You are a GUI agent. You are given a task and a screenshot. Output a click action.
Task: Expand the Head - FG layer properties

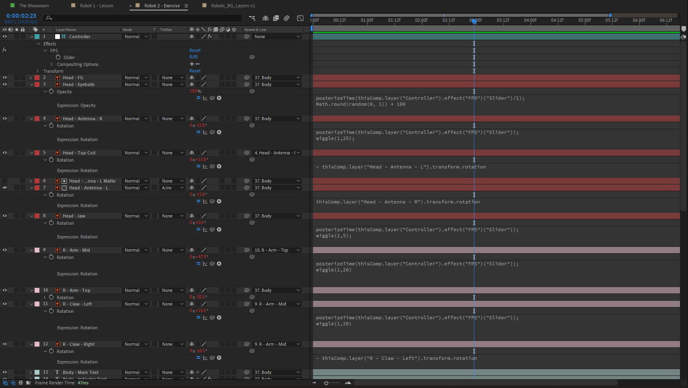coord(31,78)
